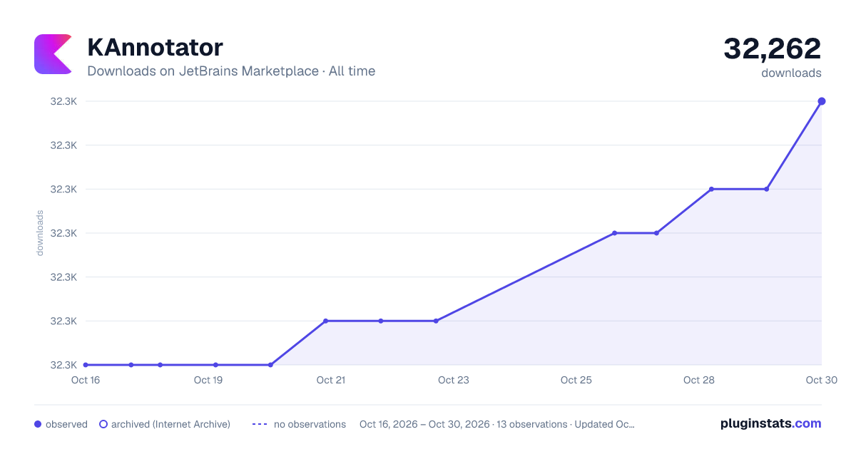856x449 pixels.
Task: Click the 'Oct 16, 2026 – Oct 30, 2026' date range text
Action: 424,424
